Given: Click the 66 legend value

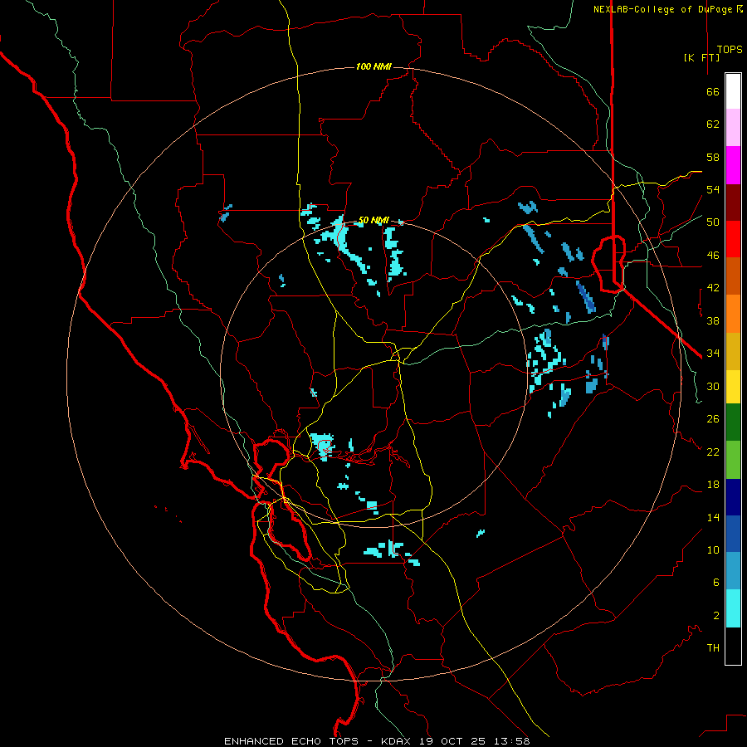Looking at the screenshot, I should coord(713,92).
